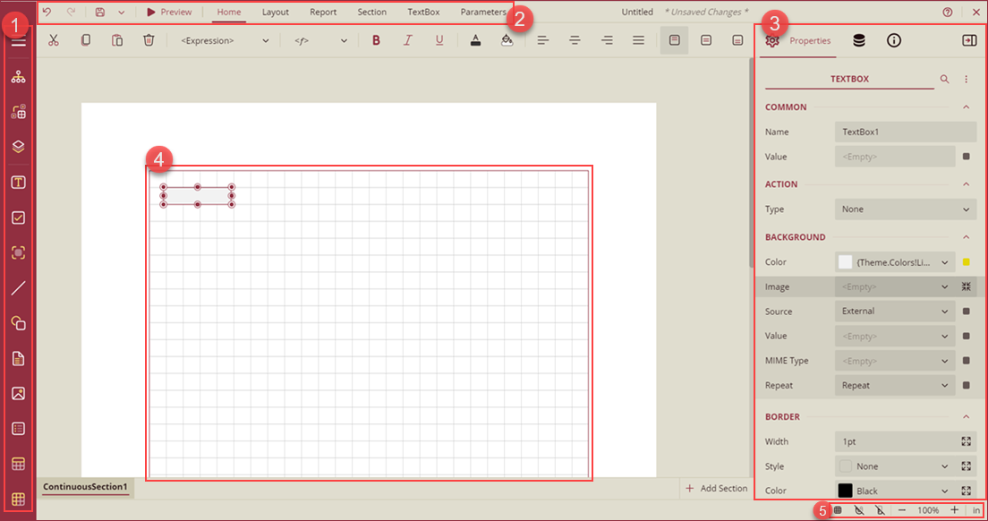Collapse the COMMON section
The height and width of the screenshot is (521, 988).
click(x=966, y=107)
